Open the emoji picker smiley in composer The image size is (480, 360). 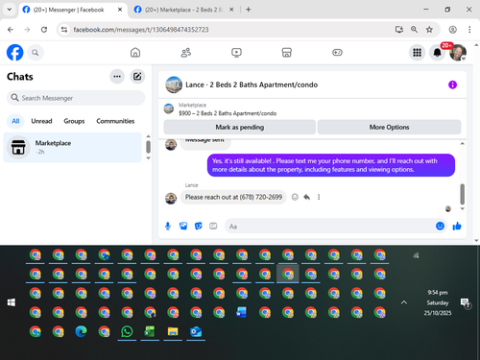440,227
